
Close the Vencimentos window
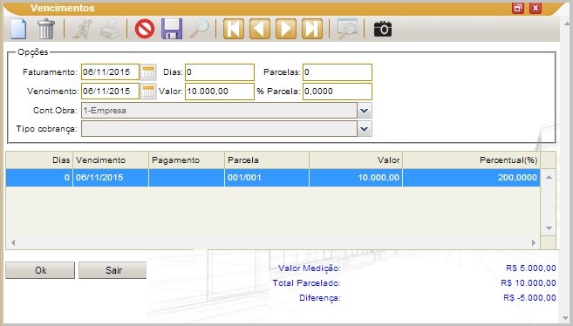(x=535, y=8)
